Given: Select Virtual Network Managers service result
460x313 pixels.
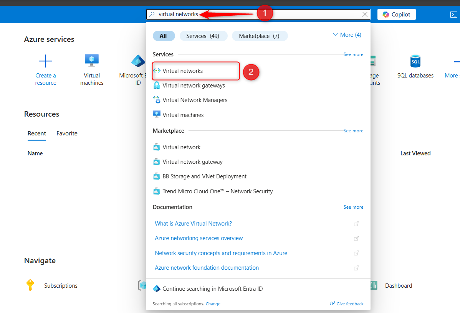Looking at the screenshot, I should coord(195,100).
